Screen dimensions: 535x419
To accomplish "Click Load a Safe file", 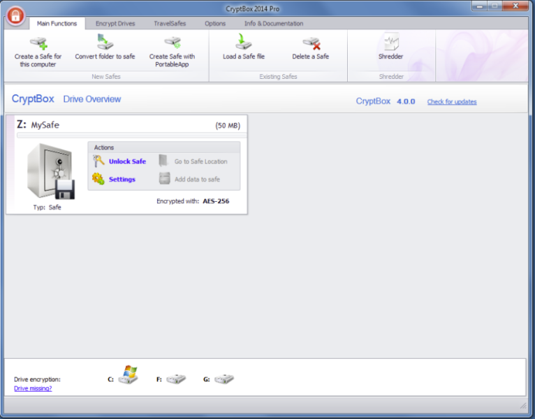I will (x=244, y=47).
